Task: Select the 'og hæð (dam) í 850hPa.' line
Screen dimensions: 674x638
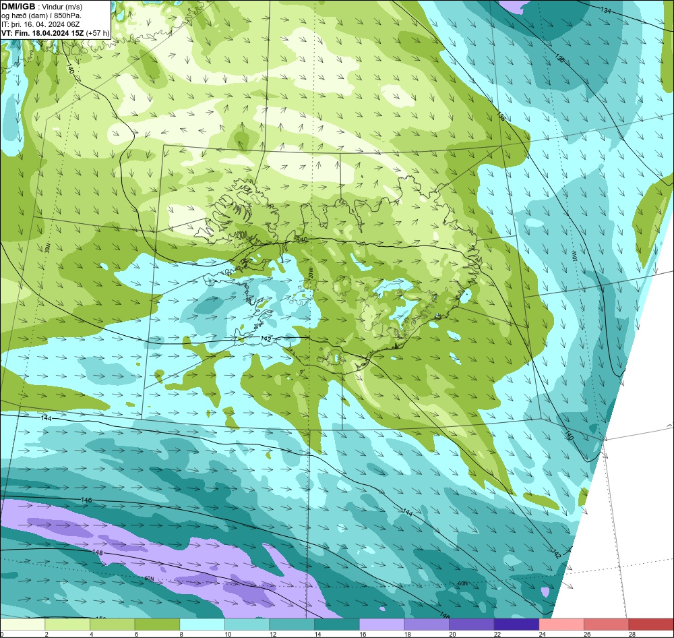Action: 41,16
